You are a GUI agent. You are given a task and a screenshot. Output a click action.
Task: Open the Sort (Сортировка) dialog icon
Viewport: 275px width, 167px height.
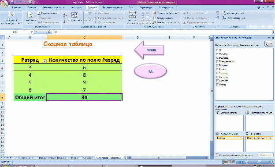[x=74, y=15]
